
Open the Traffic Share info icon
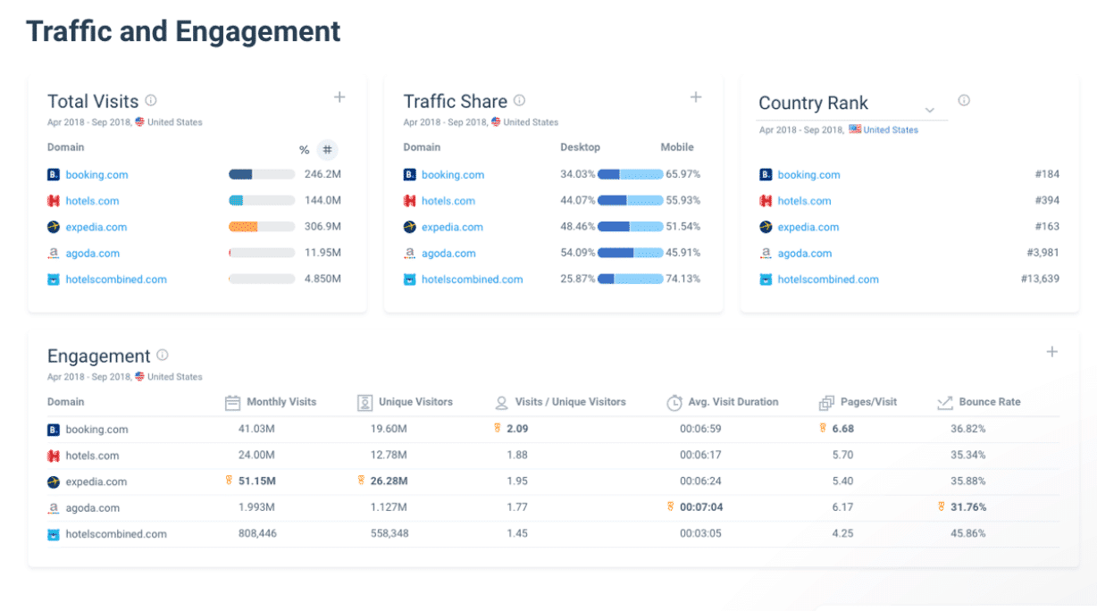tap(519, 100)
